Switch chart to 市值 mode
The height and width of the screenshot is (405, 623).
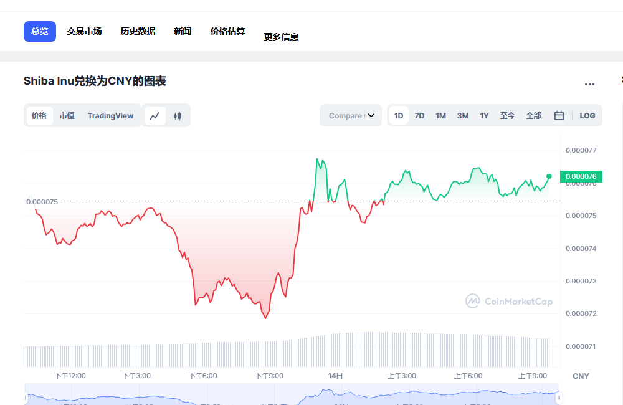coord(67,115)
